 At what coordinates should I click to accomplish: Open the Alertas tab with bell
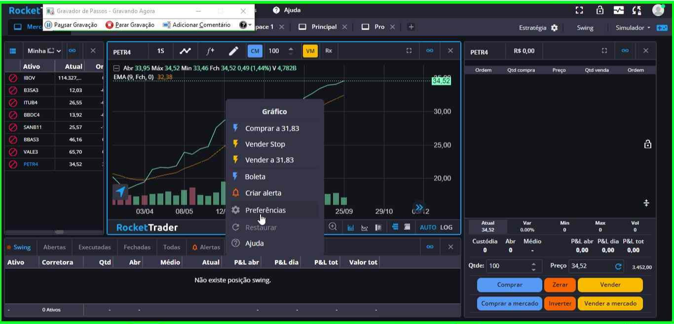[206, 247]
